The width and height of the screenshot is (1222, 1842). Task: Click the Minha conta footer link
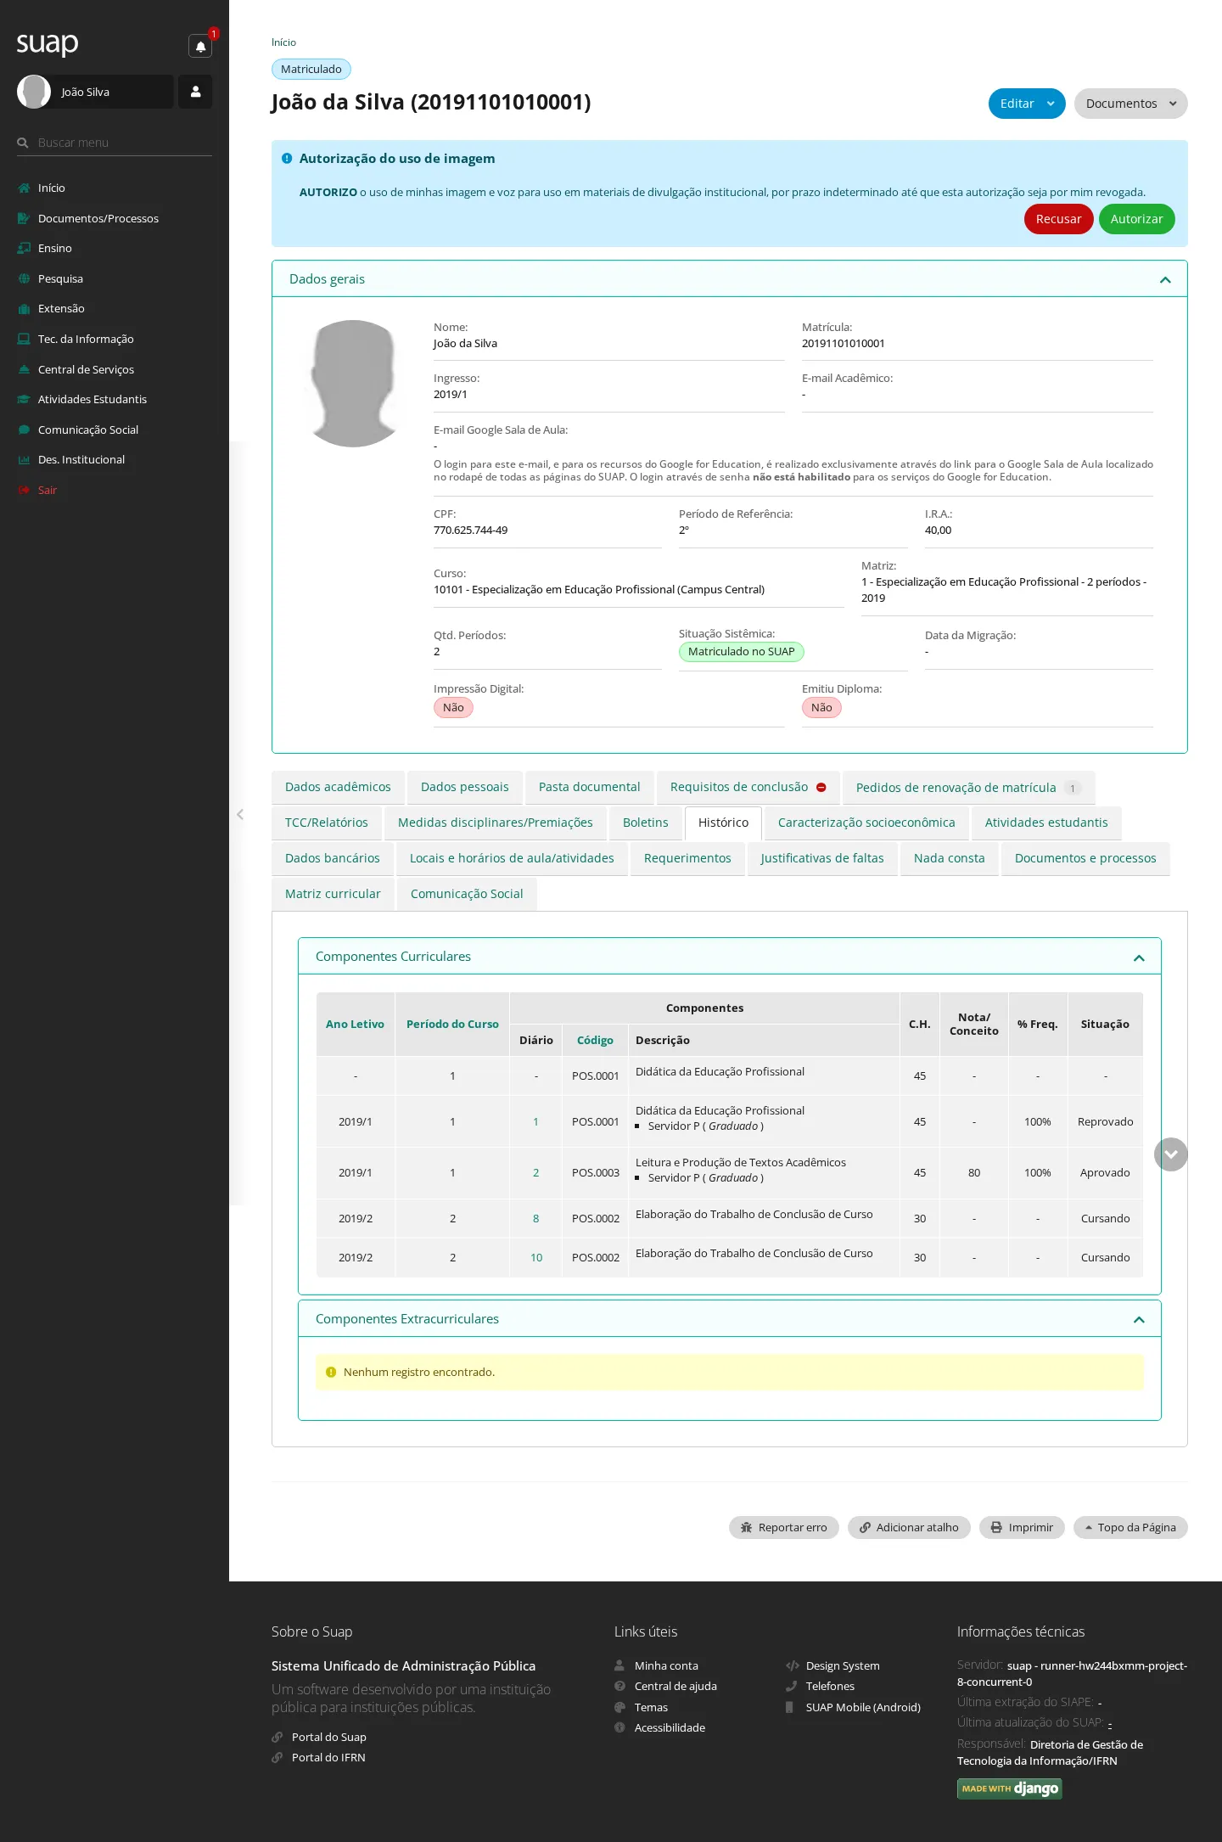click(666, 1665)
